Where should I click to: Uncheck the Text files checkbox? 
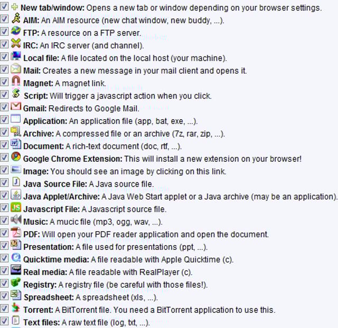pos(4,321)
